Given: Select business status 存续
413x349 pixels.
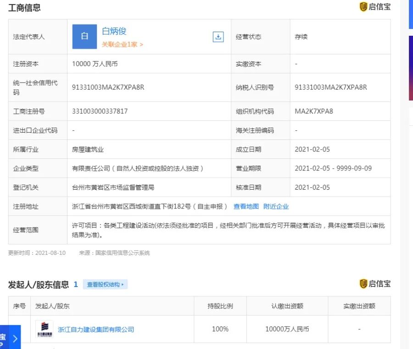Looking at the screenshot, I should click(301, 37).
